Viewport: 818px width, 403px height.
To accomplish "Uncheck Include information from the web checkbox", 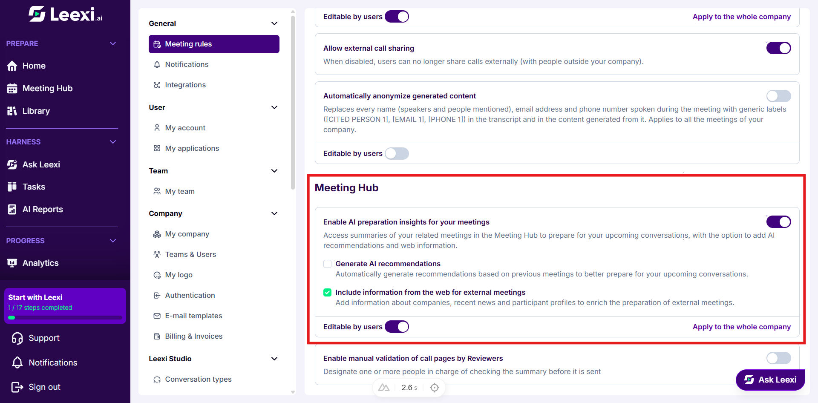I will click(x=327, y=292).
